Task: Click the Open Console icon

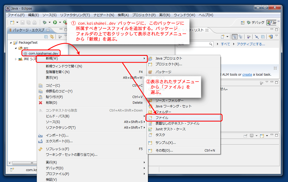Action: coord(262,136)
